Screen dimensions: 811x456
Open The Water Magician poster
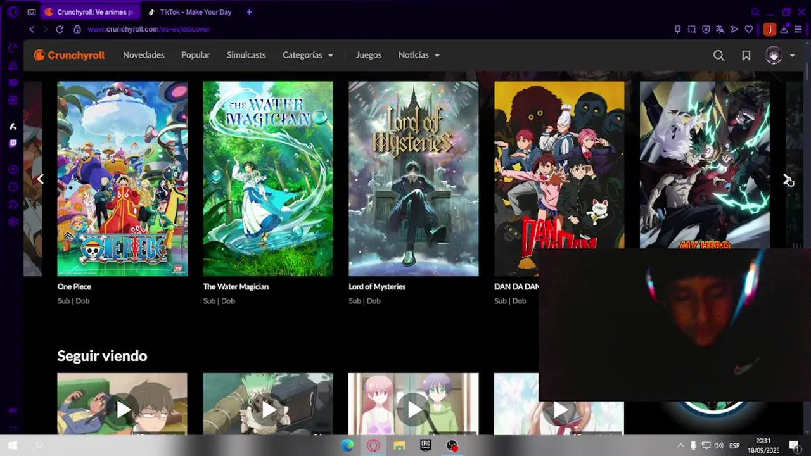pyautogui.click(x=268, y=179)
